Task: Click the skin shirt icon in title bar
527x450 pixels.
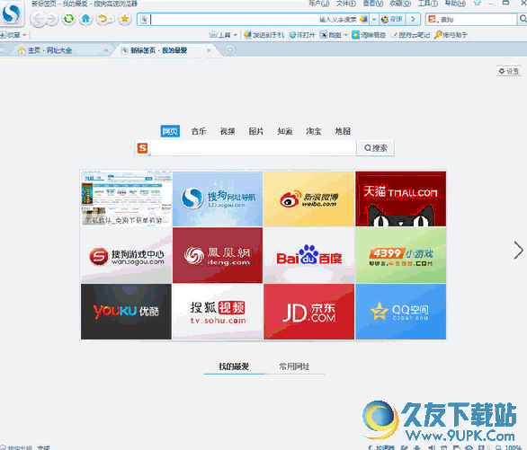Action: point(478,3)
